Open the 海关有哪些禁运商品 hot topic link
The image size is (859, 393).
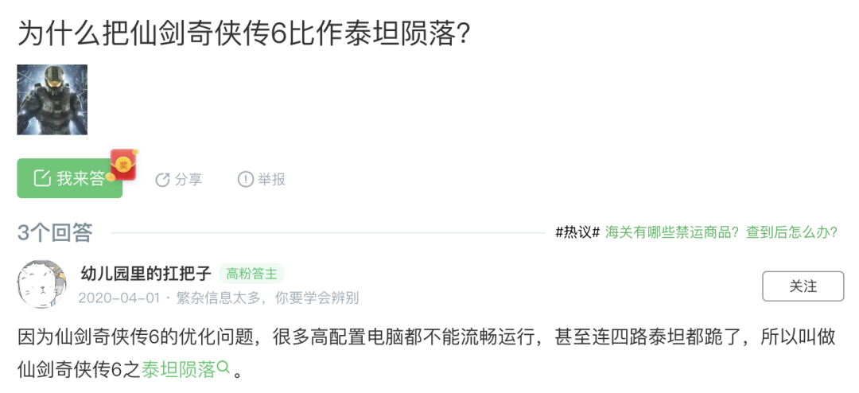click(x=721, y=232)
